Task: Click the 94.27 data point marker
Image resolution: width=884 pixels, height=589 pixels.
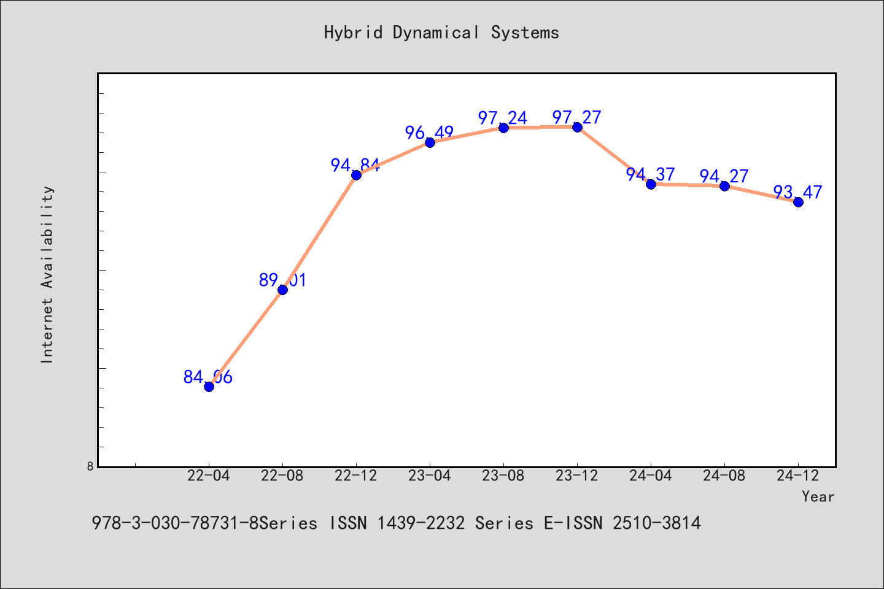Action: pyautogui.click(x=724, y=186)
